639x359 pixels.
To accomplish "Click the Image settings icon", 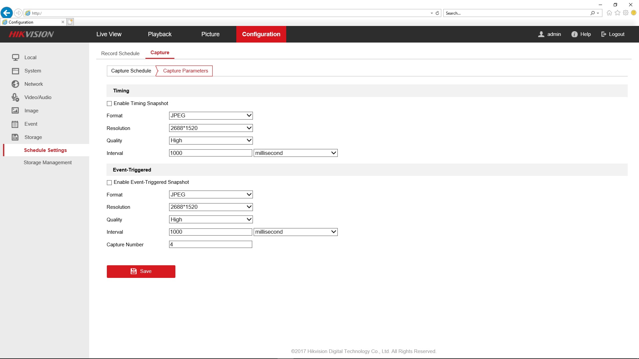I will click(15, 111).
